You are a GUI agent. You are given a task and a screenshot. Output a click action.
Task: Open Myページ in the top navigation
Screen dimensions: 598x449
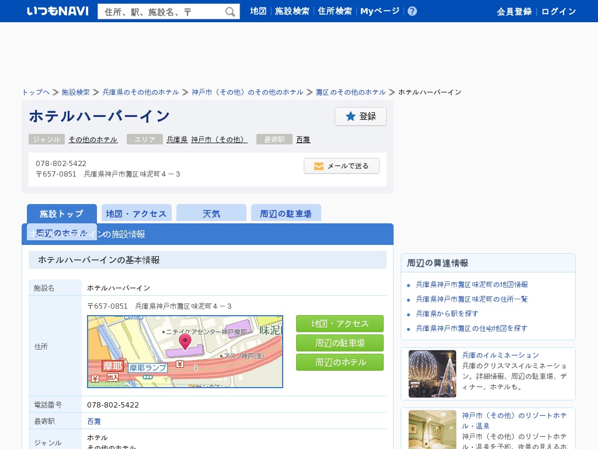pyautogui.click(x=380, y=11)
